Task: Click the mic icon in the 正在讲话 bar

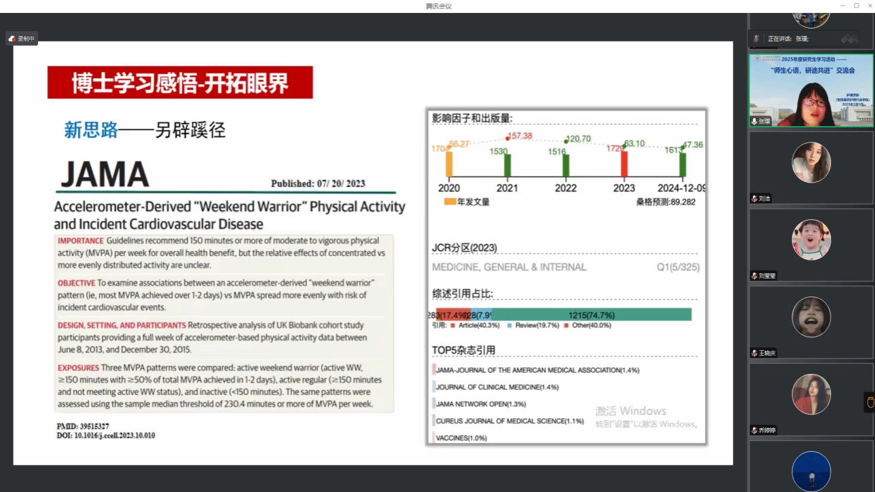Action: pyautogui.click(x=756, y=39)
